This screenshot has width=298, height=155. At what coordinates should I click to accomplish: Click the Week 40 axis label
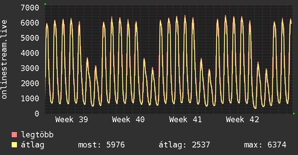pyautogui.click(x=128, y=120)
